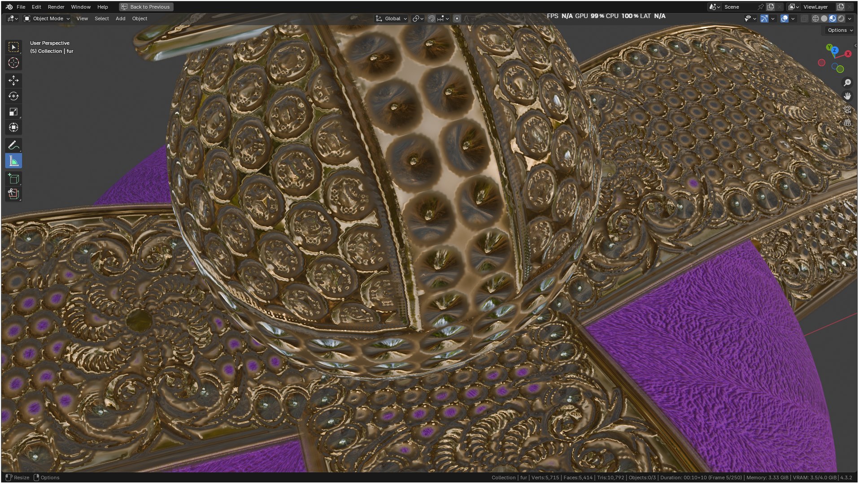Select the Select Box tool
Image resolution: width=859 pixels, height=484 pixels.
pos(13,47)
